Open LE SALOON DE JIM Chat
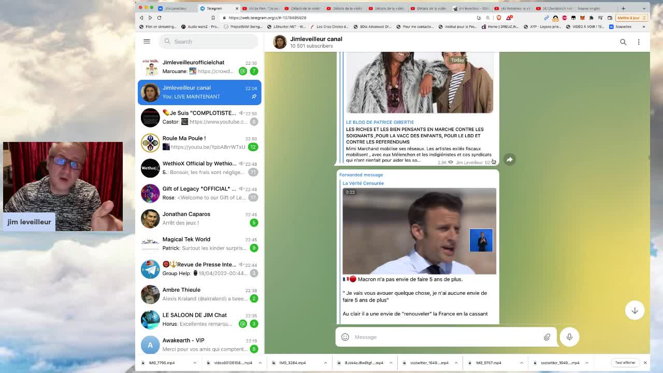The width and height of the screenshot is (663, 373). pyautogui.click(x=199, y=320)
